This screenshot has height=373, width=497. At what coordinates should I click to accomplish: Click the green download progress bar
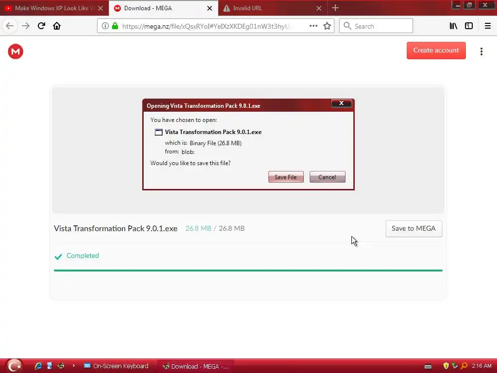click(x=248, y=271)
